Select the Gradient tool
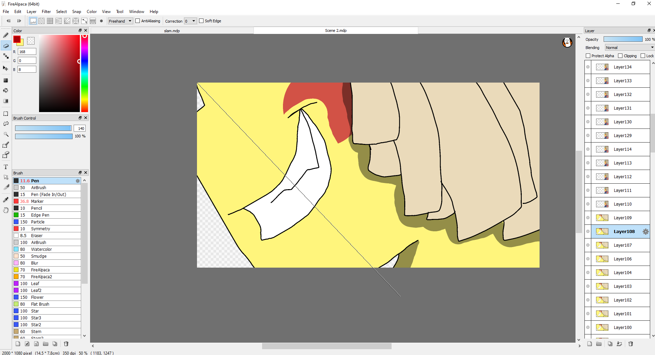Viewport: 655px width, 355px height. click(6, 101)
